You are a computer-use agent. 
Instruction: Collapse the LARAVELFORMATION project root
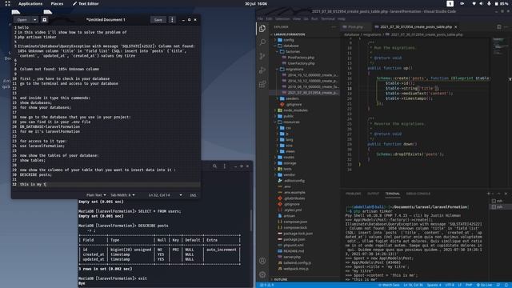(304, 34)
